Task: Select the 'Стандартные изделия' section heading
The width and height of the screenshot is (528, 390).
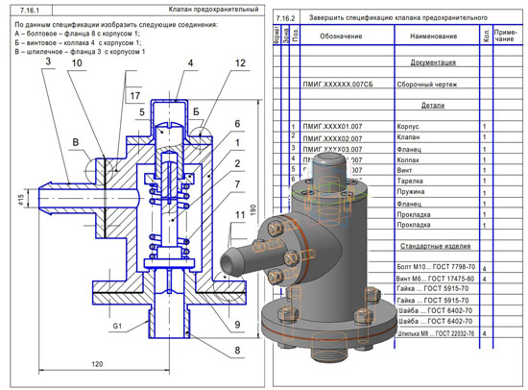Action: click(x=436, y=246)
